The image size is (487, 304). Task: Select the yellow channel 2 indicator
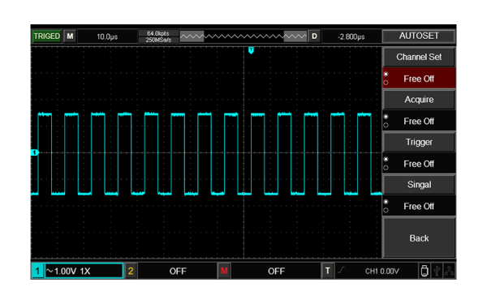click(x=131, y=271)
